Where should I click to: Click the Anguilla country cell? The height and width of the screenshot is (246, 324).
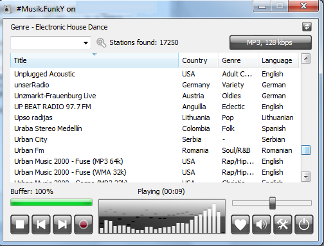[x=194, y=107]
